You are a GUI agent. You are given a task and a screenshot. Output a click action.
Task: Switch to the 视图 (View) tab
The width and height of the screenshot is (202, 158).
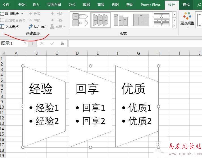coord(115,5)
